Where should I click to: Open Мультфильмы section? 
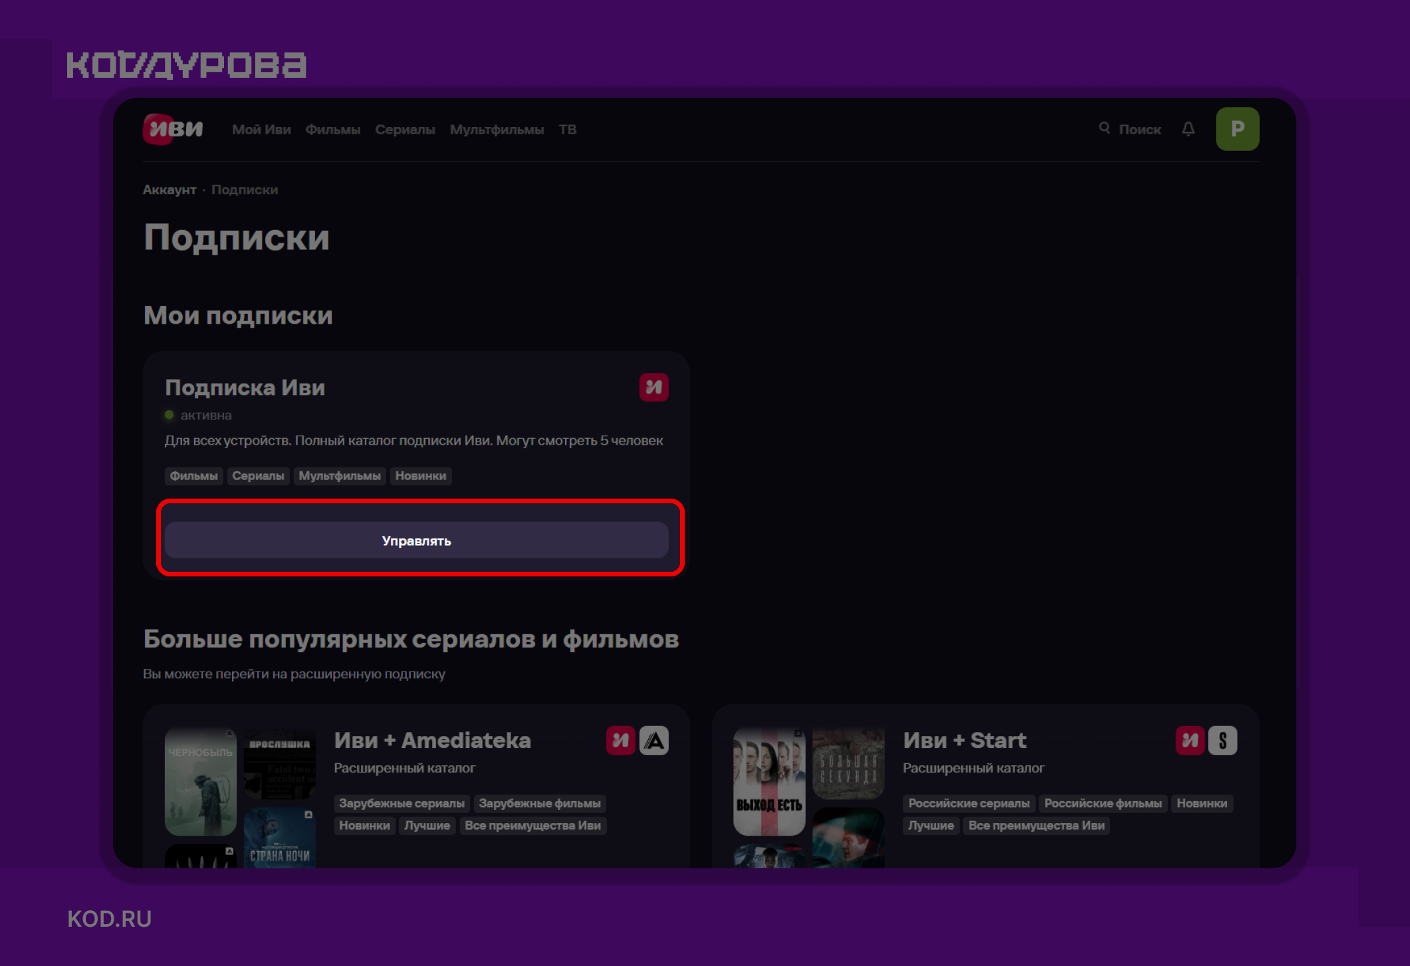pyautogui.click(x=497, y=130)
